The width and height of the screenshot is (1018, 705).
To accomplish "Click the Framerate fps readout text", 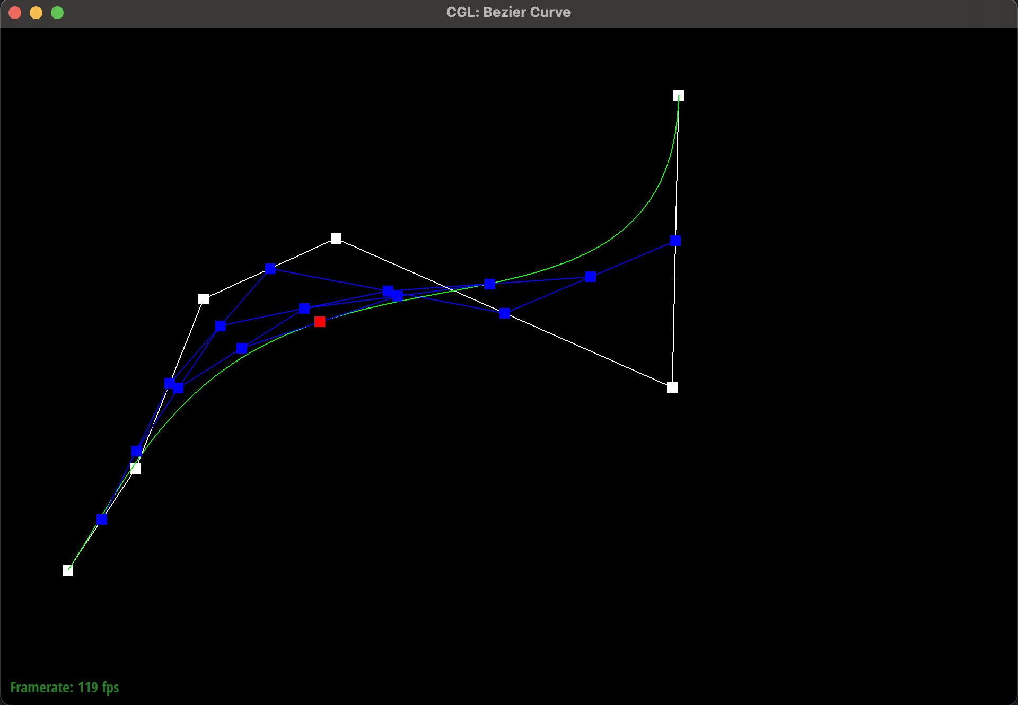I will 65,688.
